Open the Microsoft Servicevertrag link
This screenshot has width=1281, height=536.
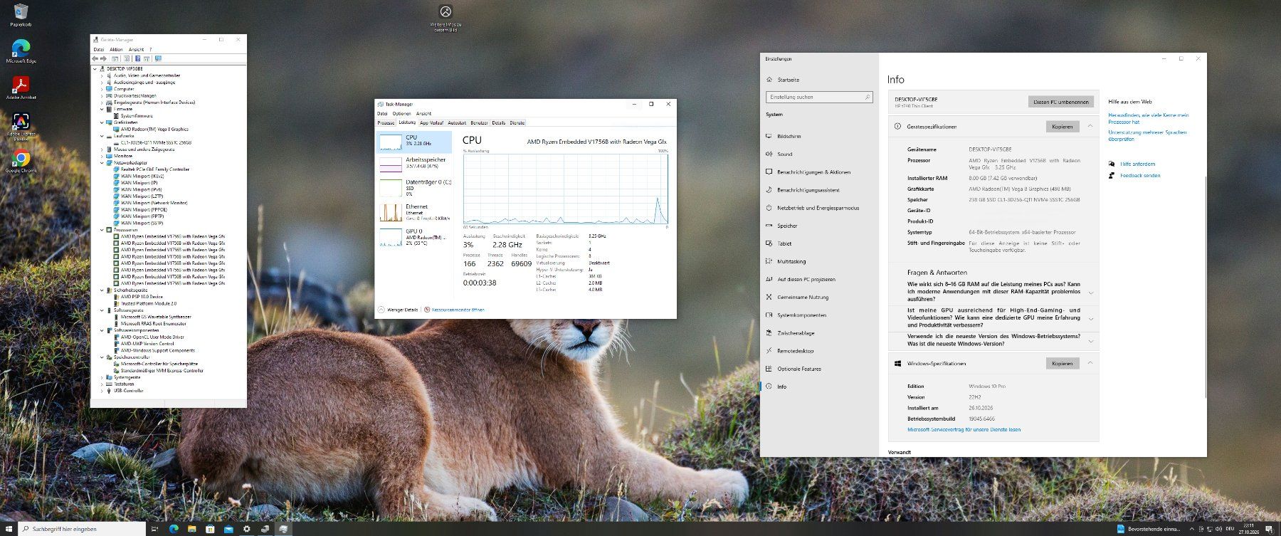tap(964, 430)
